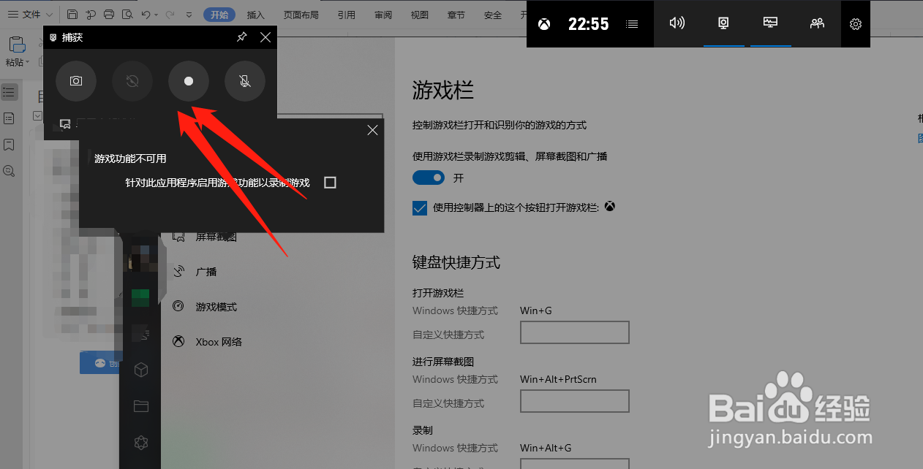The height and width of the screenshot is (469, 923).
Task: Click the WPS print preview icon
Action: click(x=127, y=15)
